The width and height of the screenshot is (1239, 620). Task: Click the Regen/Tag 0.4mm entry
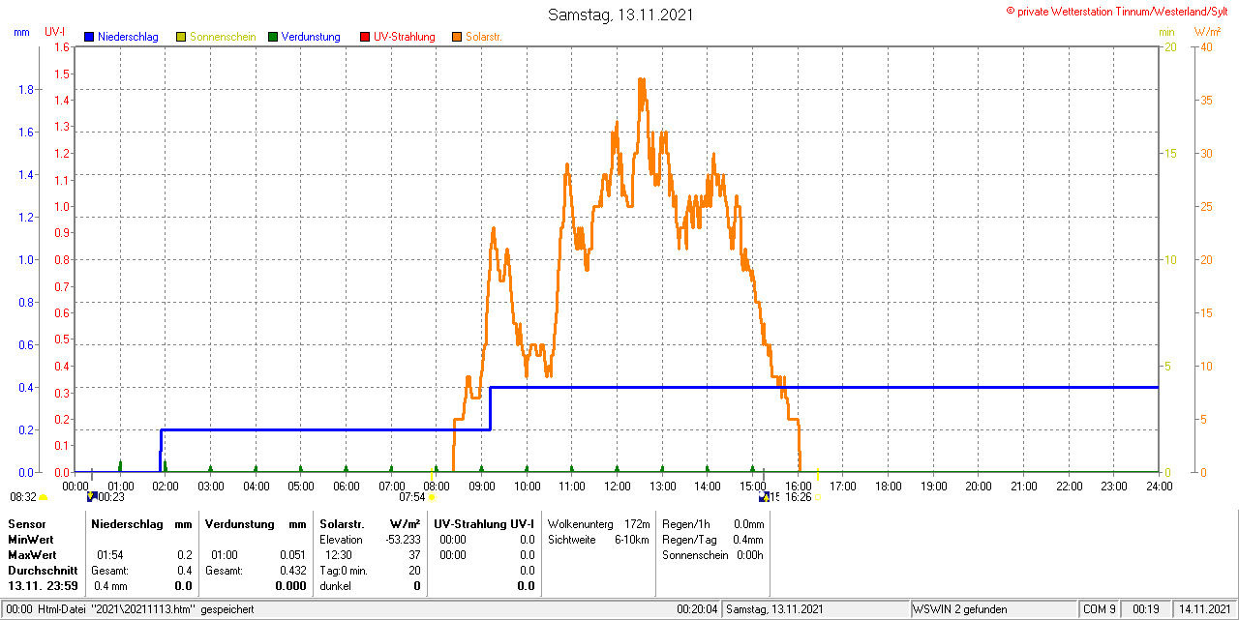[712, 540]
